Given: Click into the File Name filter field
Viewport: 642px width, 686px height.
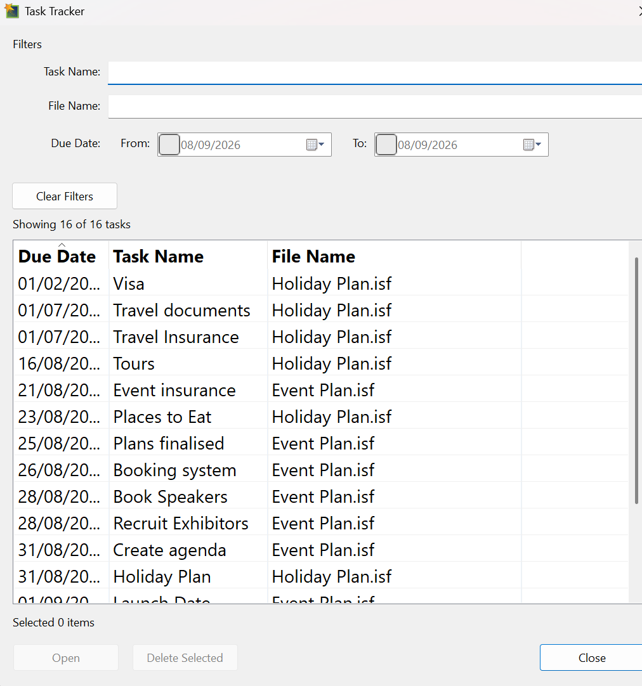Looking at the screenshot, I should pyautogui.click(x=375, y=107).
